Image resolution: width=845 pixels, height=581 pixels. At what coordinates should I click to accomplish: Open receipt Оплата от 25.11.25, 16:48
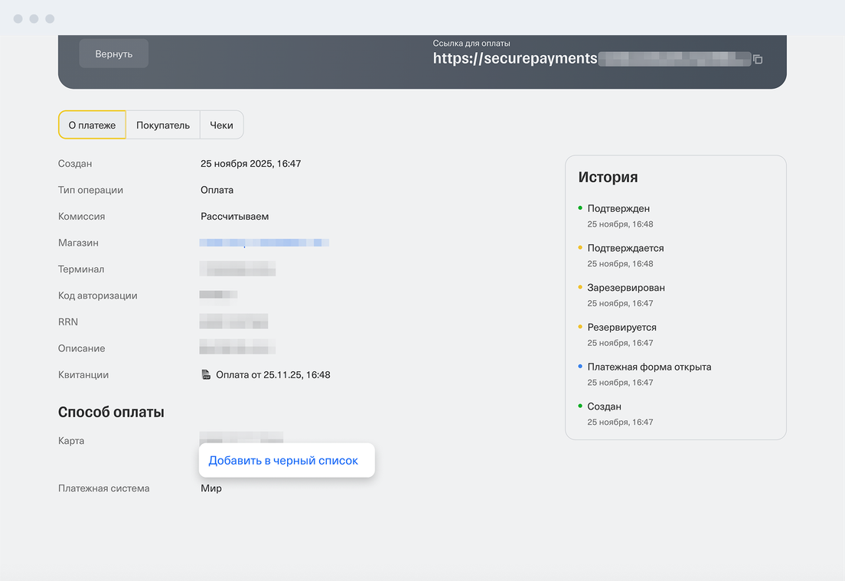click(272, 375)
